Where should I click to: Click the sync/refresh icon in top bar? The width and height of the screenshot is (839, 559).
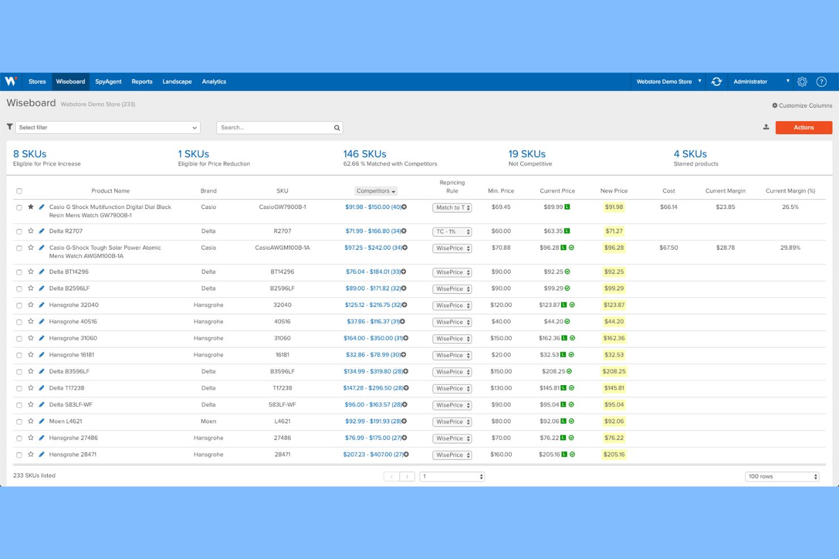coord(717,82)
